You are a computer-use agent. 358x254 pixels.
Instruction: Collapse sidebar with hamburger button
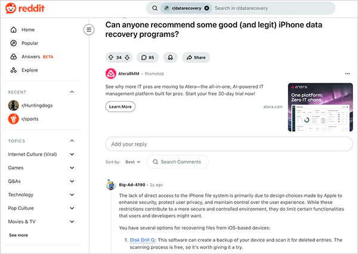coord(89,30)
